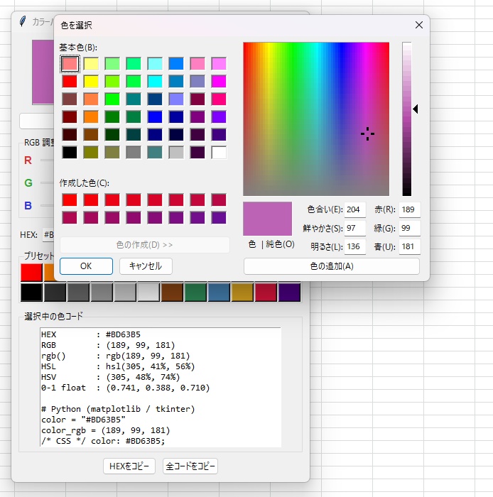Image resolution: width=493 pixels, height=497 pixels.
Task: Select the first red custom color swatch
Action: pyautogui.click(x=70, y=200)
